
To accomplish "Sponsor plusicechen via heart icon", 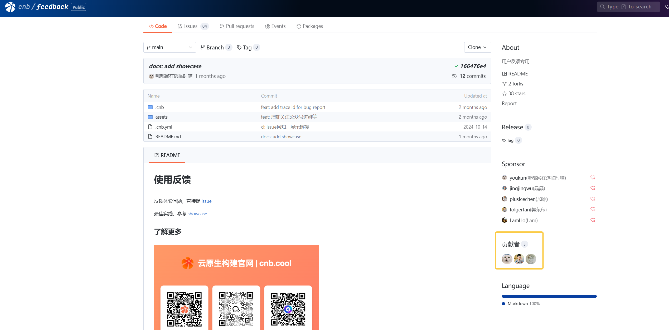I will (593, 199).
